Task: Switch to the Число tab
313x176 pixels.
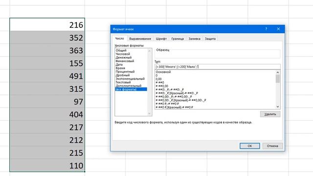Action: [119, 38]
